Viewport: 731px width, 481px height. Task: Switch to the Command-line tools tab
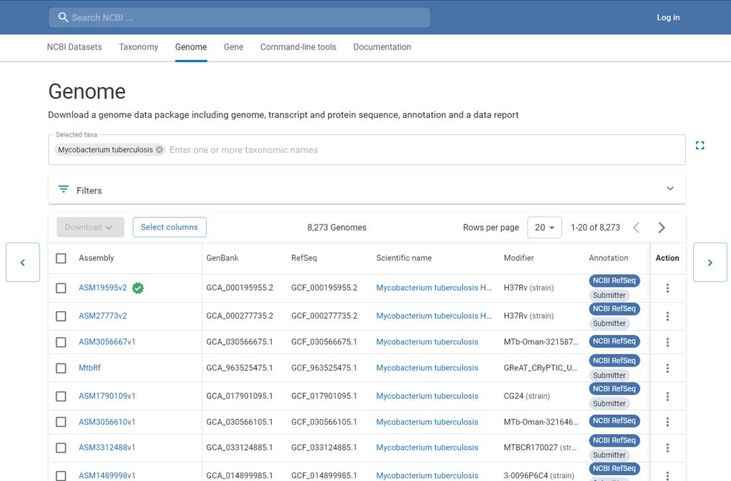tap(298, 47)
